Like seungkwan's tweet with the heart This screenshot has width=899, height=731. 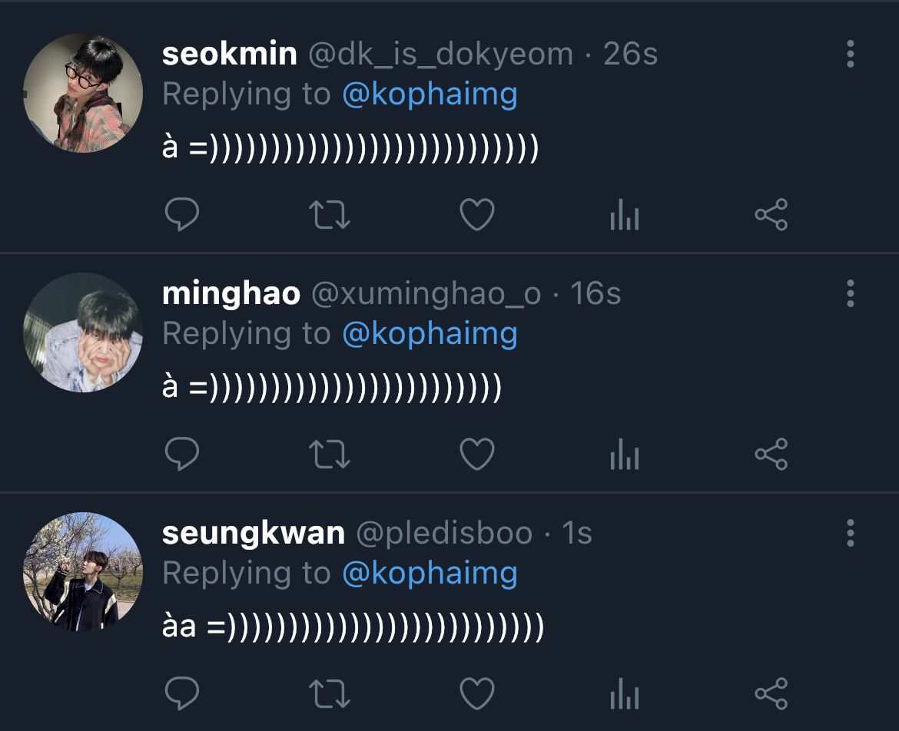pyautogui.click(x=477, y=693)
